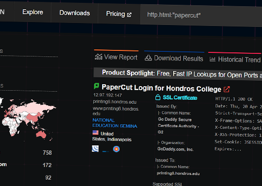This screenshot has height=186, width=262.
Task: Click the X-XSS-Protection header line
Action: coord(238,135)
